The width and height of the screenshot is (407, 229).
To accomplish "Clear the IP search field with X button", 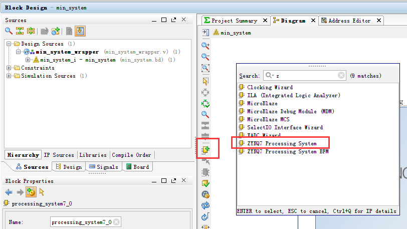I will pyautogui.click(x=341, y=76).
